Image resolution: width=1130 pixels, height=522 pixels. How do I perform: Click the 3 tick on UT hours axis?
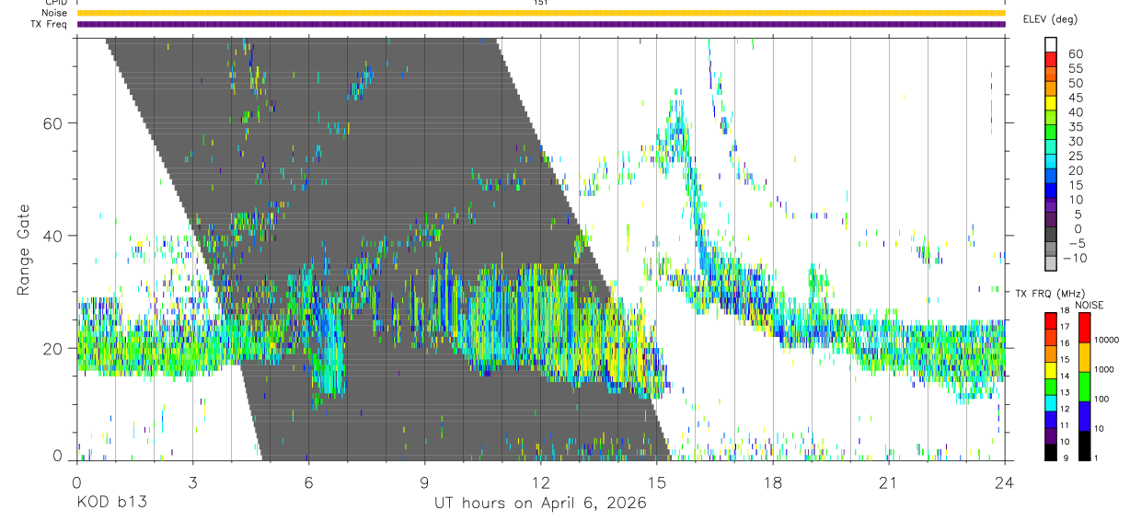[x=191, y=482]
